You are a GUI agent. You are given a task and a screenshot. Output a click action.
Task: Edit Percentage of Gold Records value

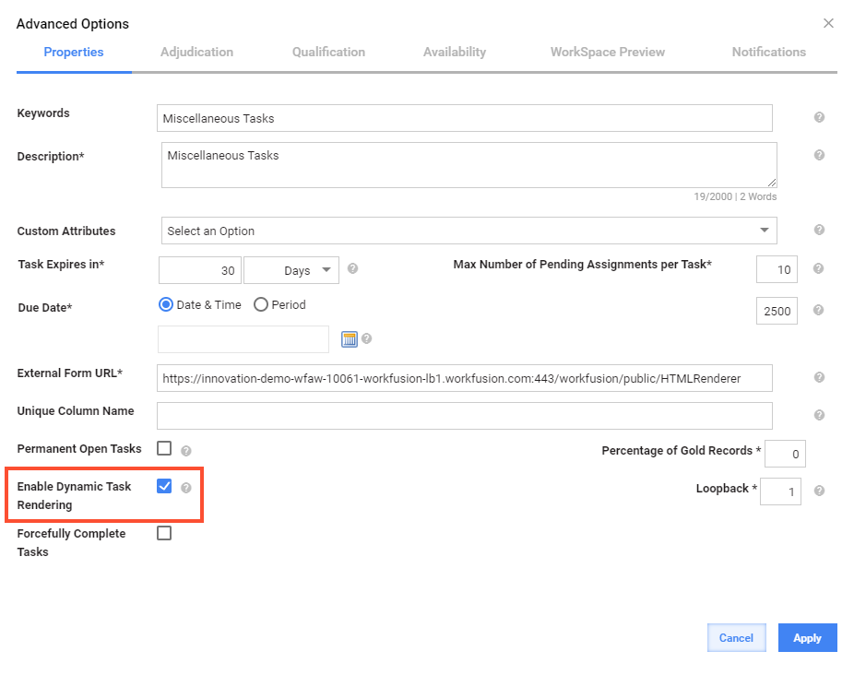(785, 454)
